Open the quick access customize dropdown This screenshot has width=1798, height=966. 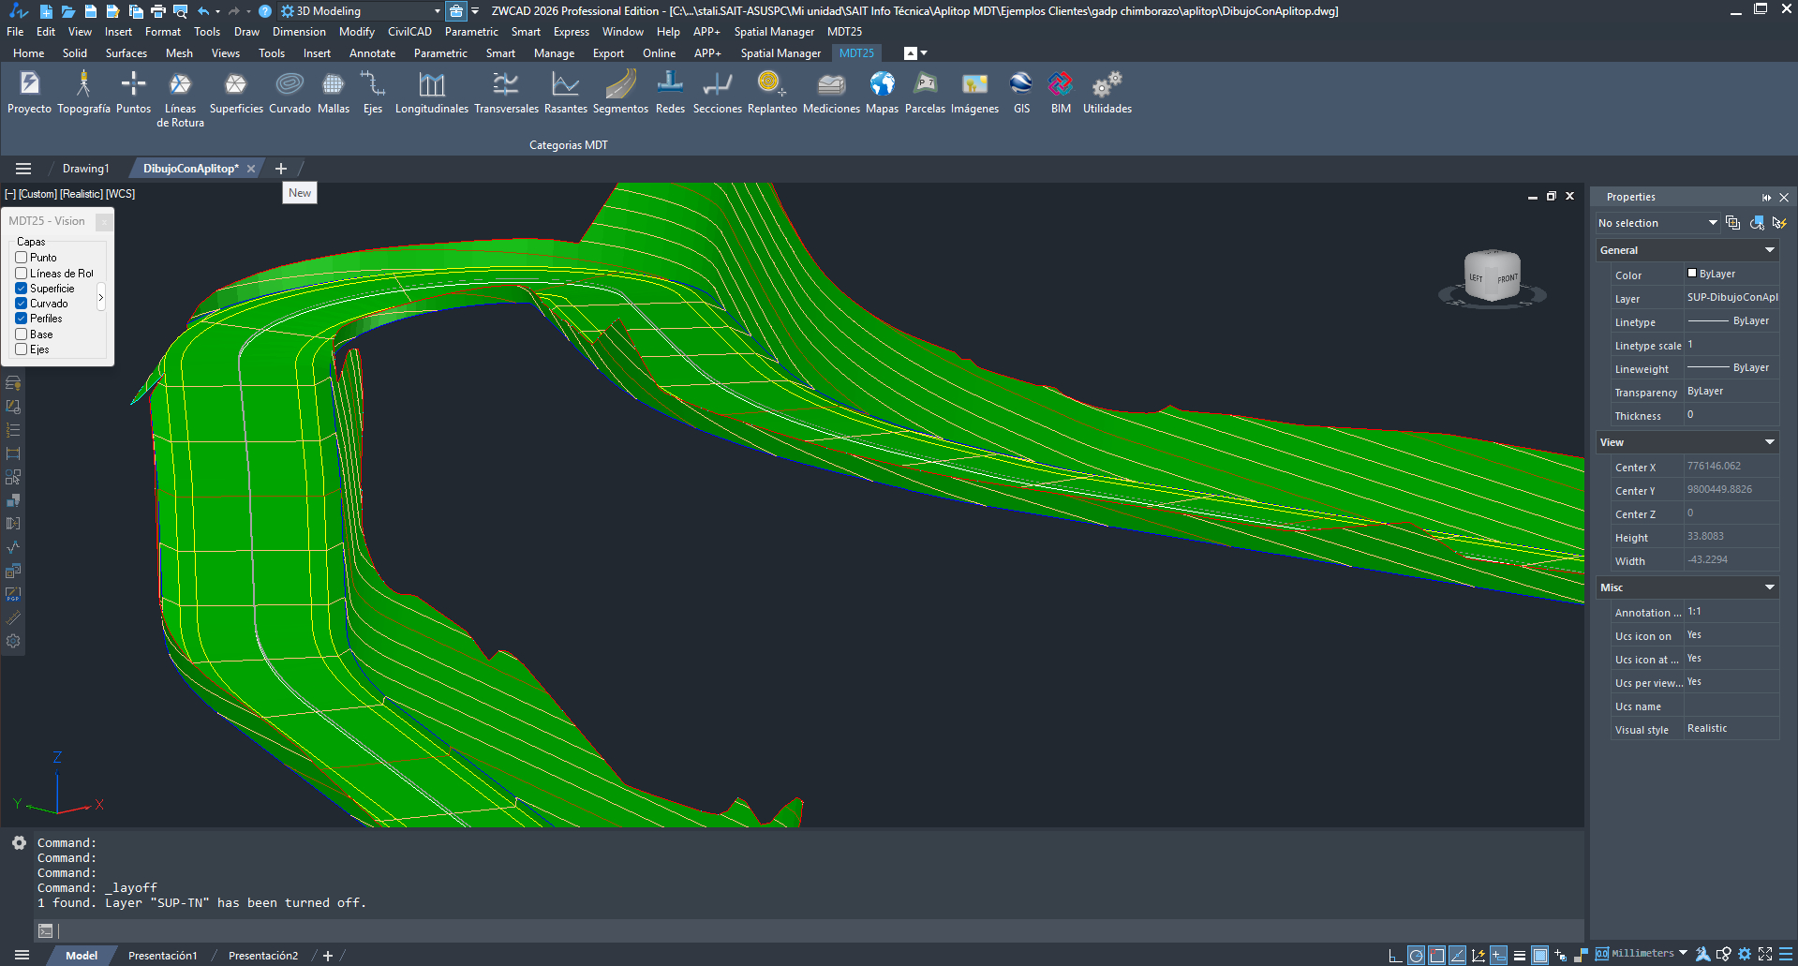[475, 11]
